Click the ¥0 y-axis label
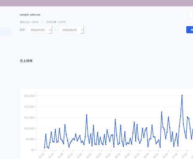193x159 pixels. coord(33,150)
